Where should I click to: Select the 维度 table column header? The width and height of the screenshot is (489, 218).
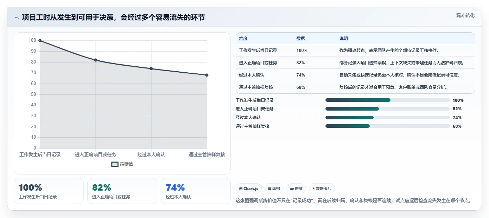(x=243, y=39)
